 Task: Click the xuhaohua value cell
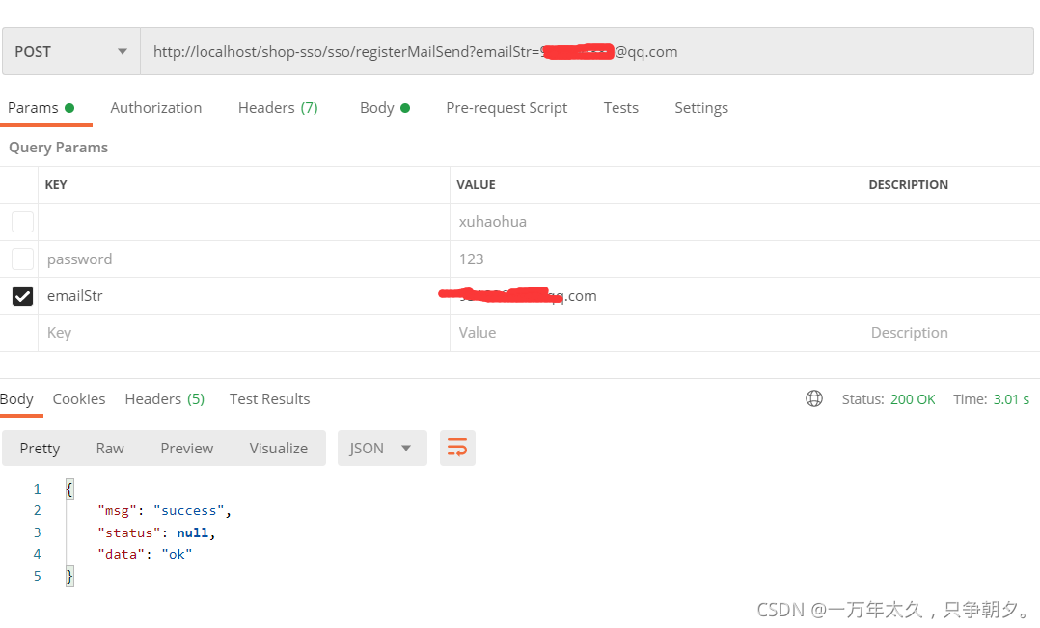click(655, 222)
